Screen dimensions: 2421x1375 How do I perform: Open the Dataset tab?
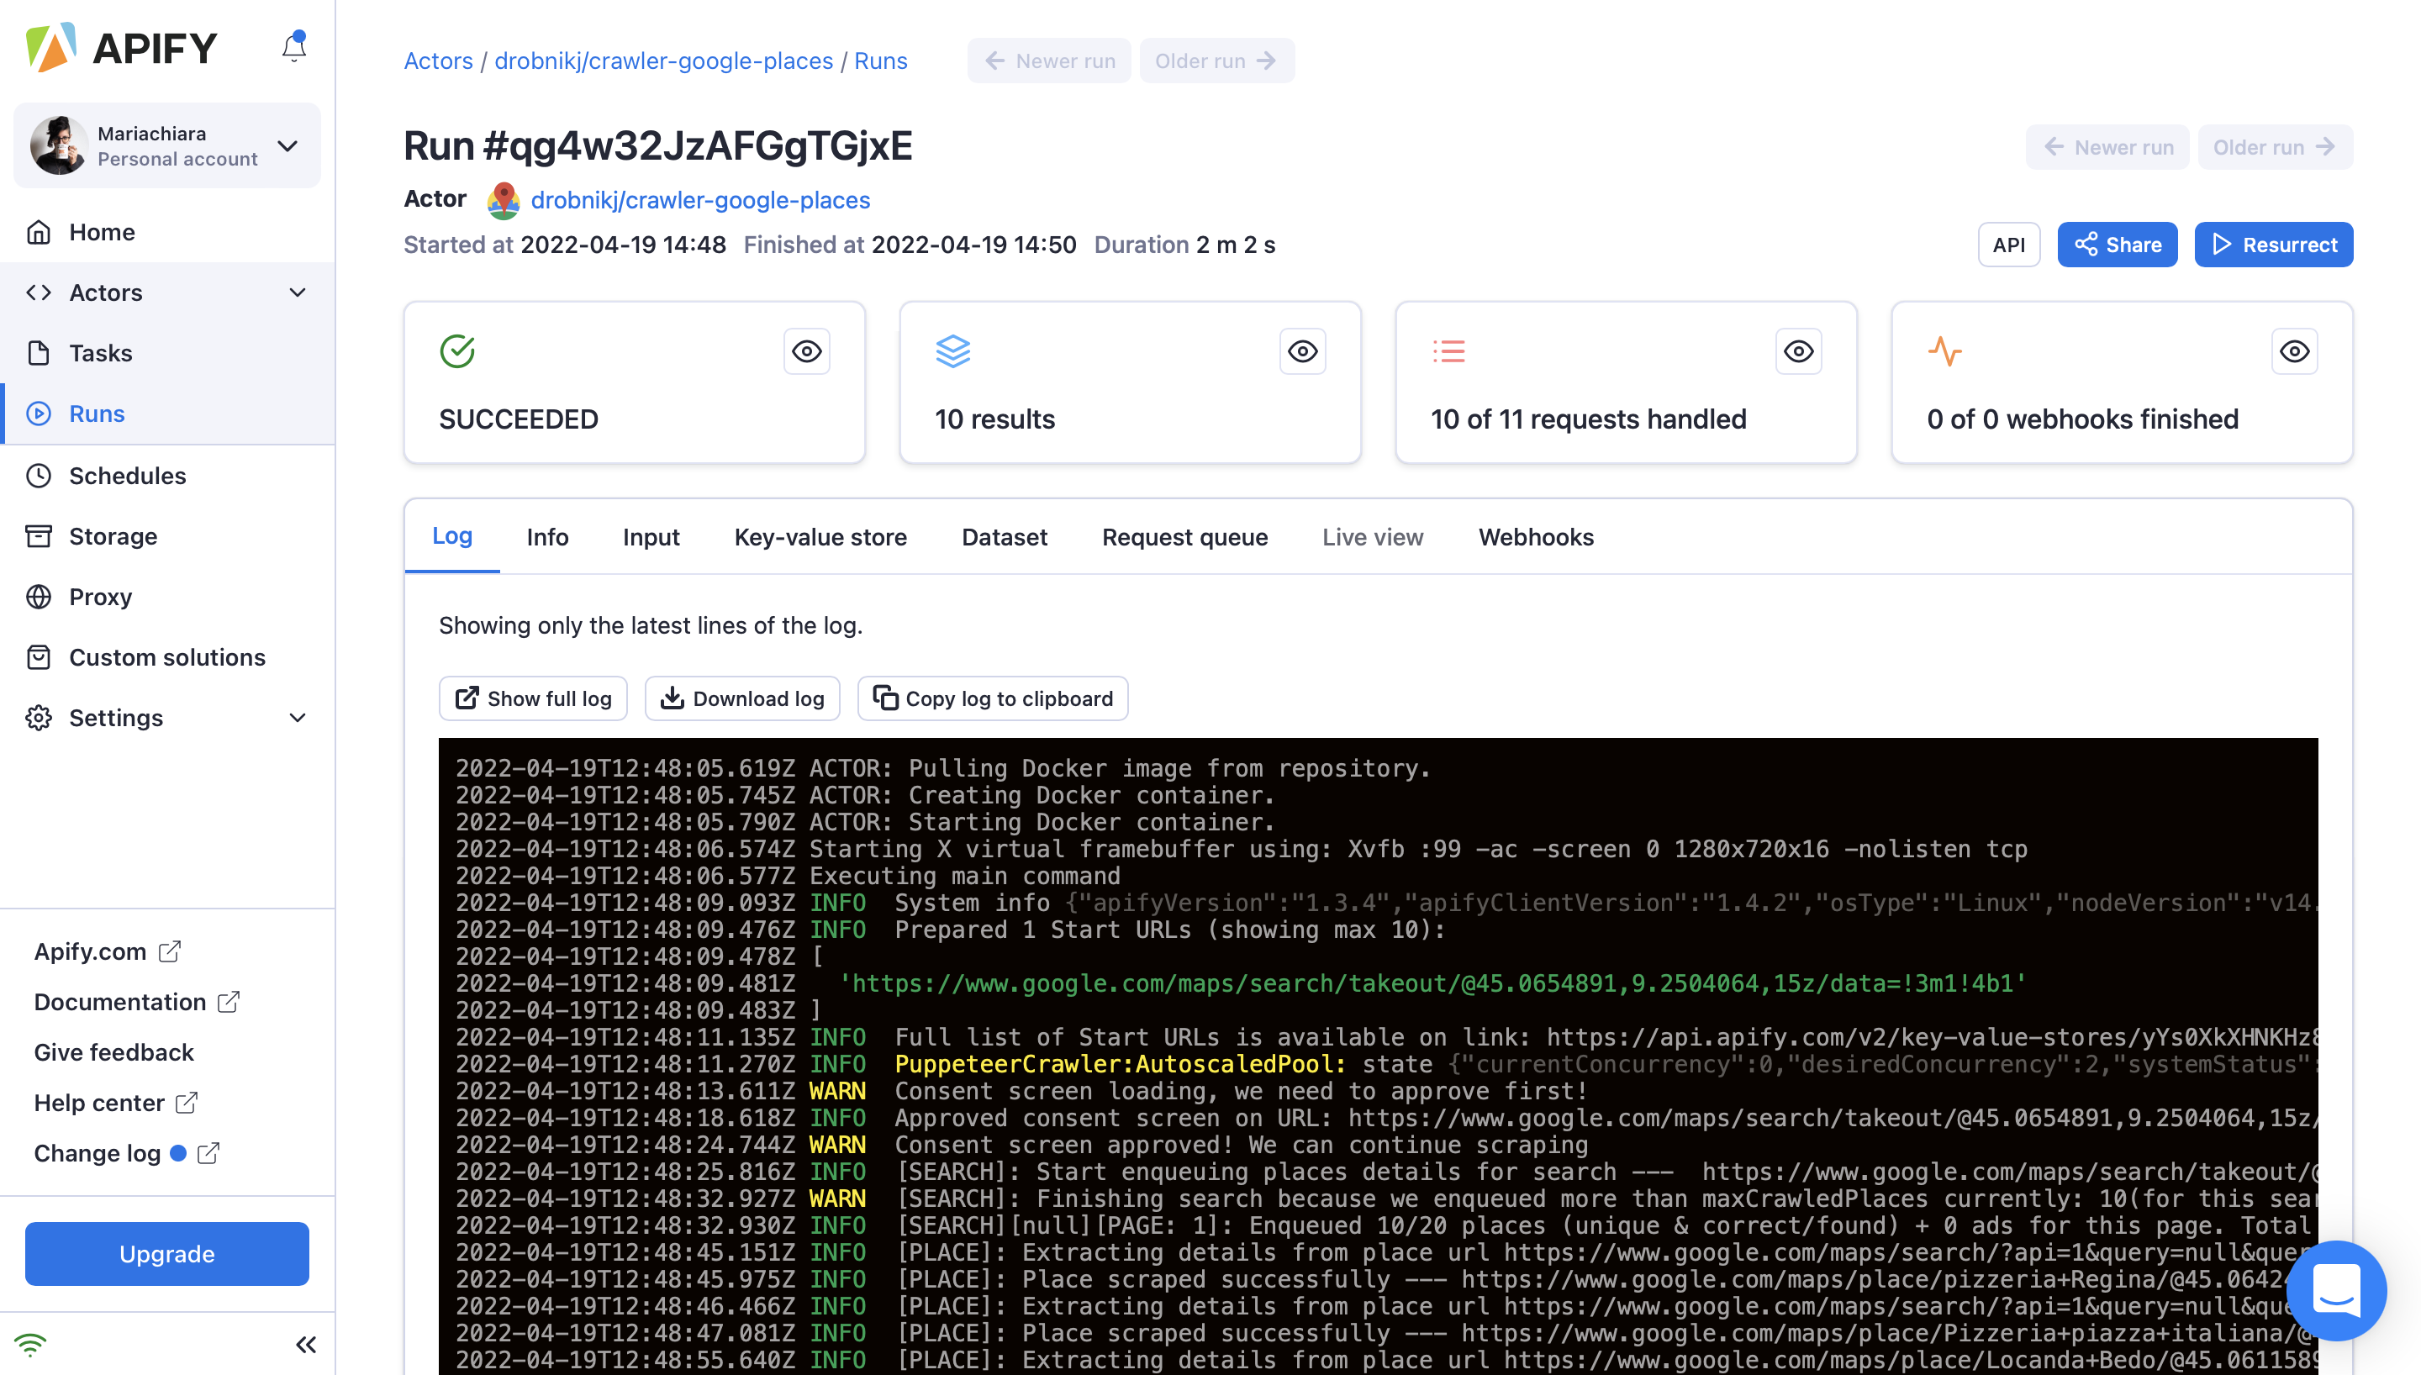pos(1005,537)
